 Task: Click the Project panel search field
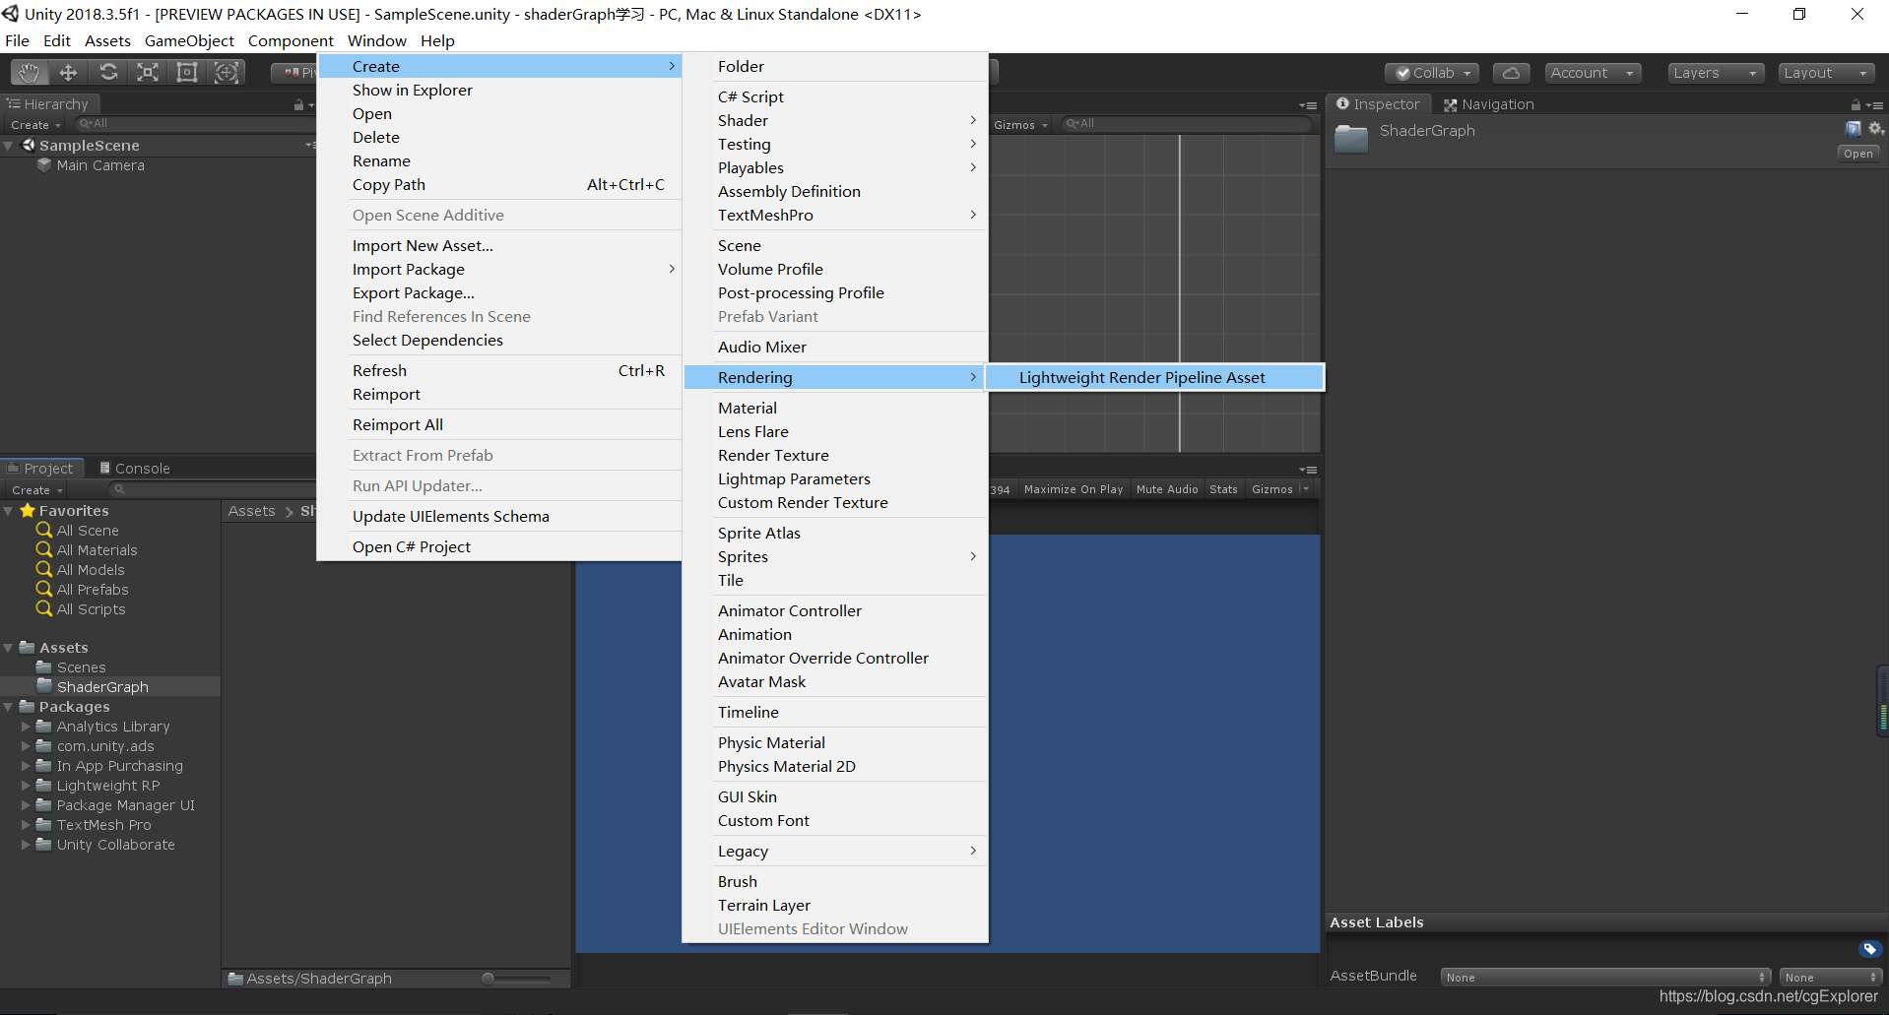tap(212, 490)
